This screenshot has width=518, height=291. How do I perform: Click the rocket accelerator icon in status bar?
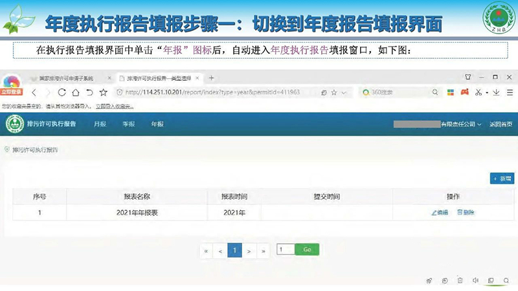pos(429,280)
